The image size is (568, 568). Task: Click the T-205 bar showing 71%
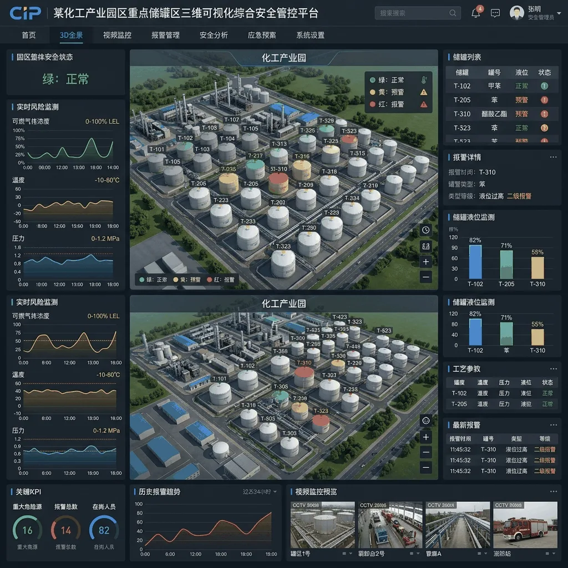click(x=506, y=265)
